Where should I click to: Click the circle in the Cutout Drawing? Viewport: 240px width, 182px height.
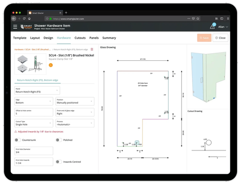209,143
